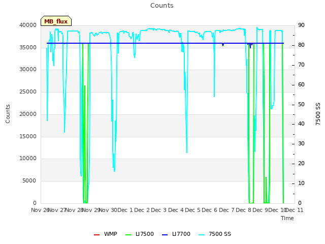
Task: Click the blue LI7700 legend color marker
Action: [x=165, y=235]
